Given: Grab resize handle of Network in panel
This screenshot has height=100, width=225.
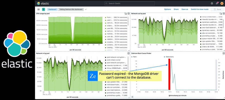Looking at the screenshot, I should [129, 98].
